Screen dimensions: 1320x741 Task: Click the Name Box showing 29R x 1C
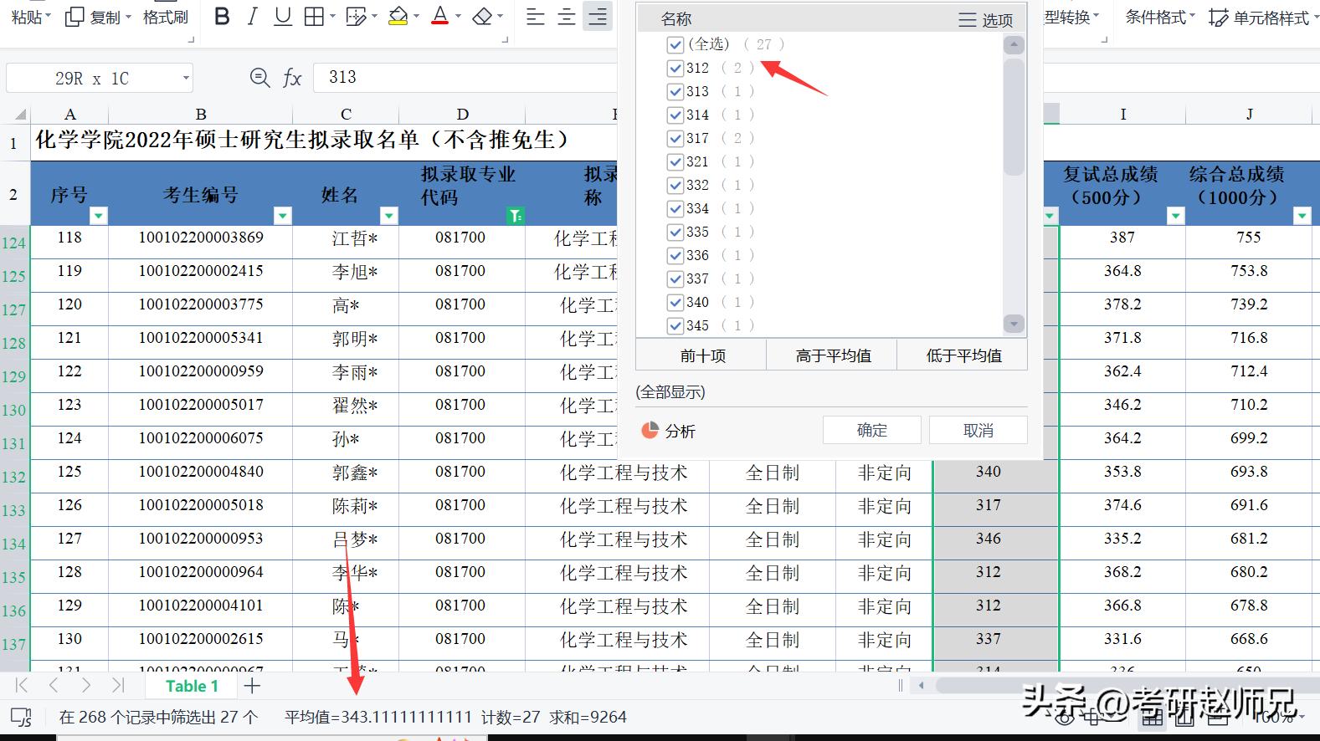pos(92,78)
